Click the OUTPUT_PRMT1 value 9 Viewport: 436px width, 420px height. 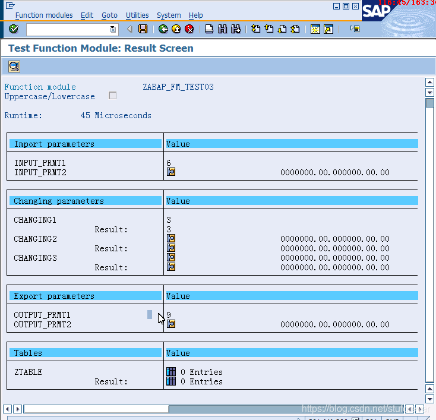[x=169, y=315]
